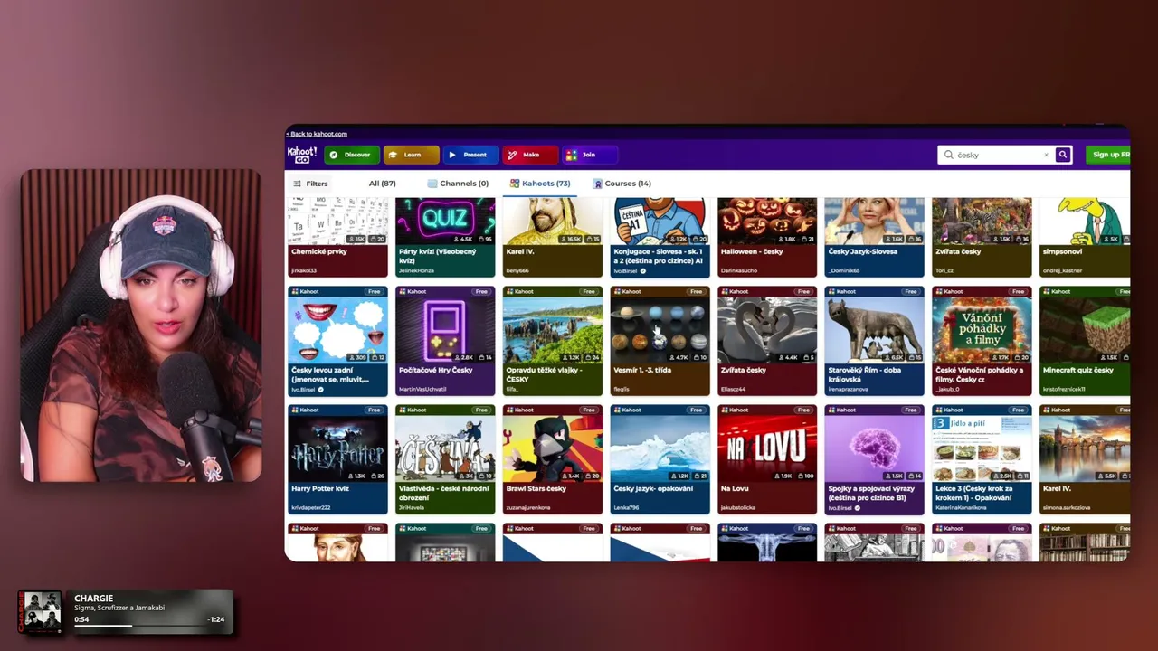Image resolution: width=1158 pixels, height=651 pixels.
Task: Click author name irenaprazanova
Action: (848, 389)
